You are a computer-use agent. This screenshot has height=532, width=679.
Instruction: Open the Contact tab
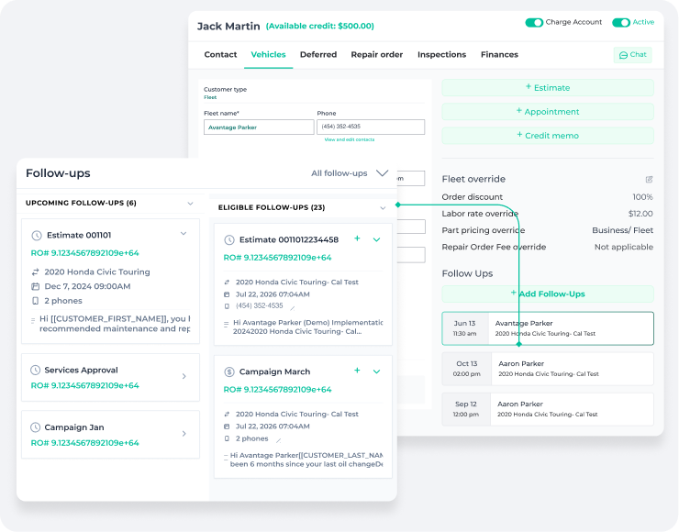tap(220, 54)
